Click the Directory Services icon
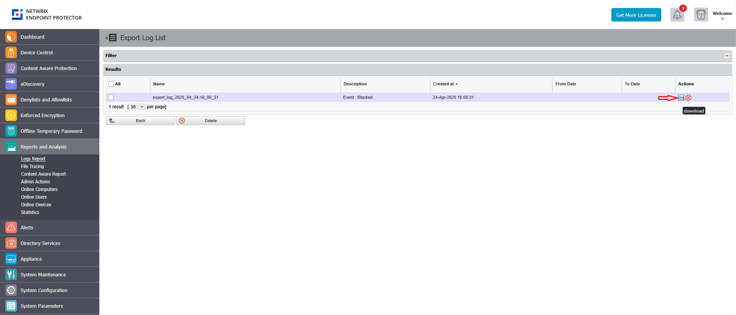Viewport: 736px width, 315px height. [11, 243]
